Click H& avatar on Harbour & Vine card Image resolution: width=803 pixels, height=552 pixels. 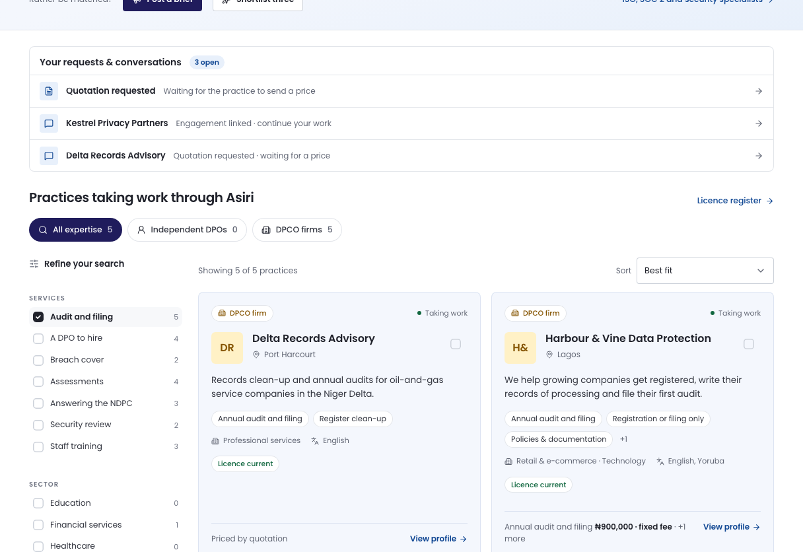[520, 348]
